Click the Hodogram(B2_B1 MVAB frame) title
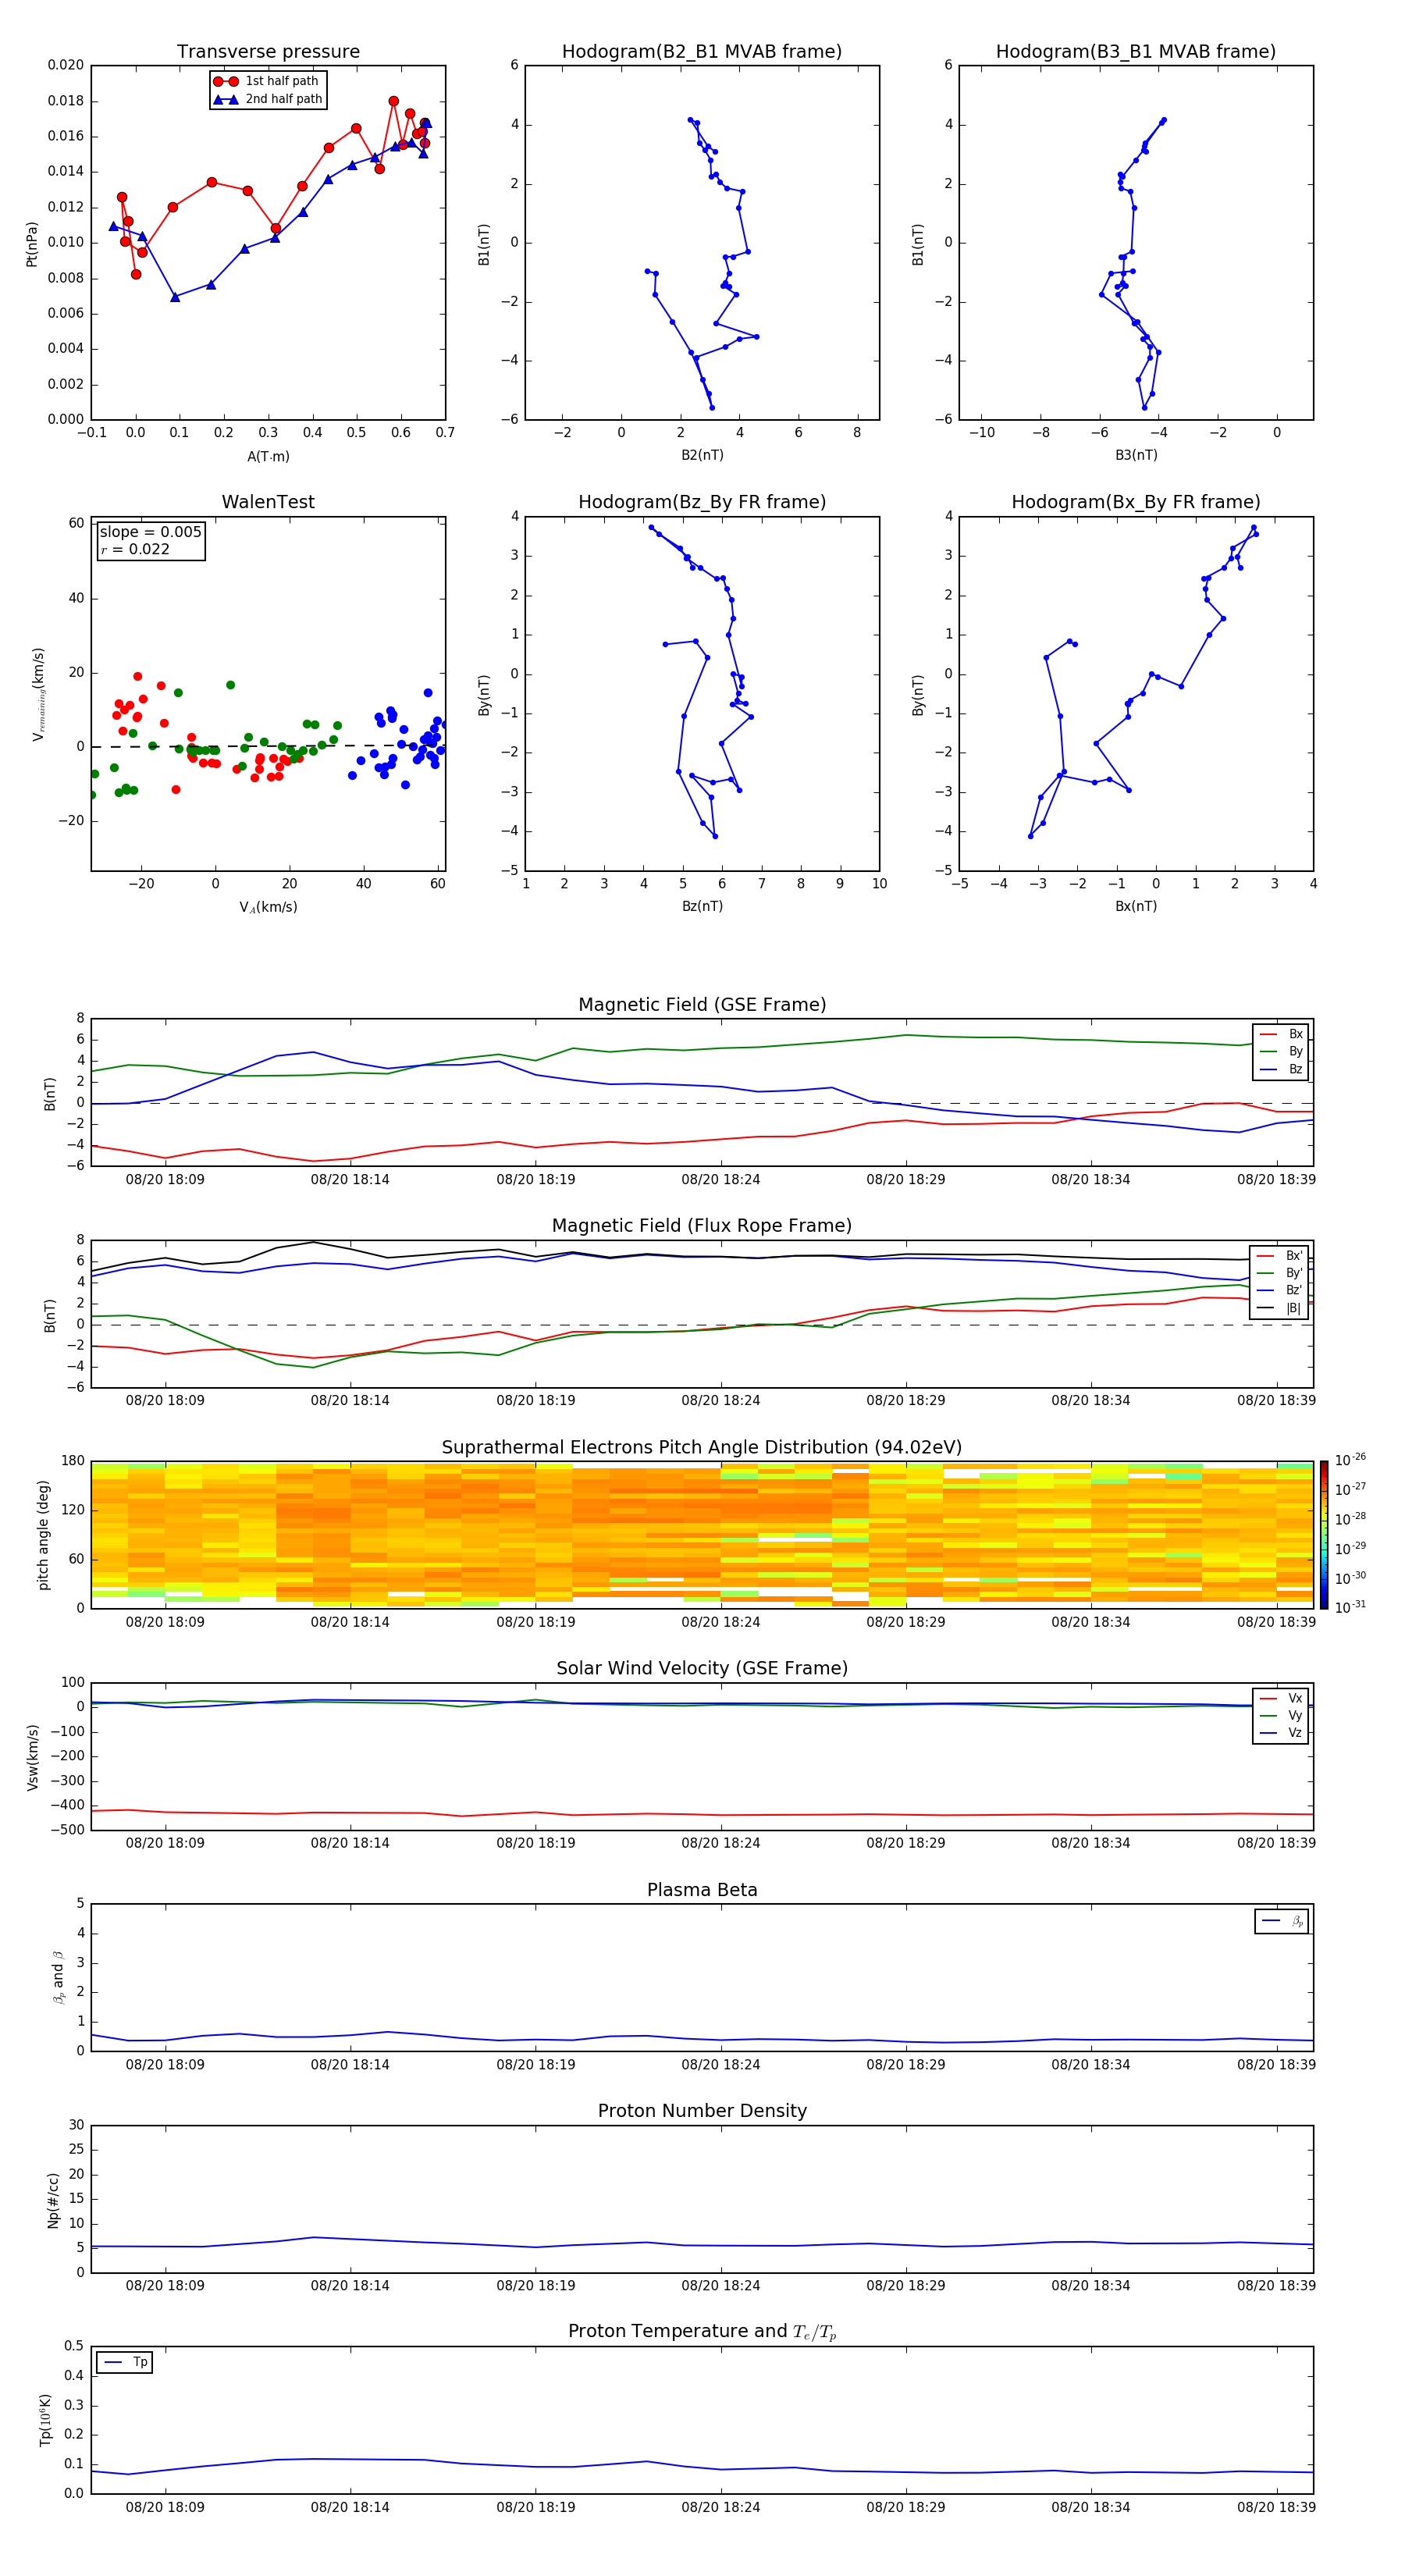1405x2576 pixels. coord(702,52)
